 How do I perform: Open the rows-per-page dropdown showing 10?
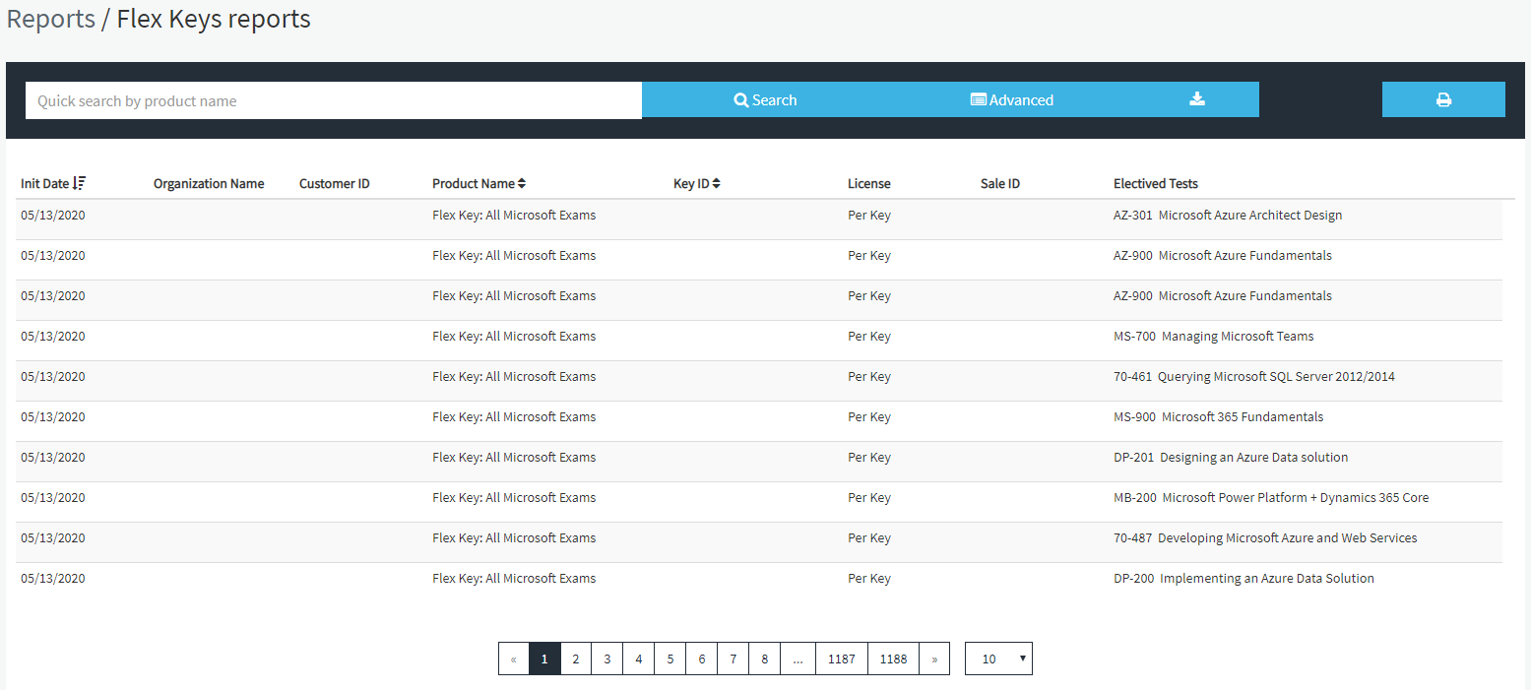click(998, 659)
